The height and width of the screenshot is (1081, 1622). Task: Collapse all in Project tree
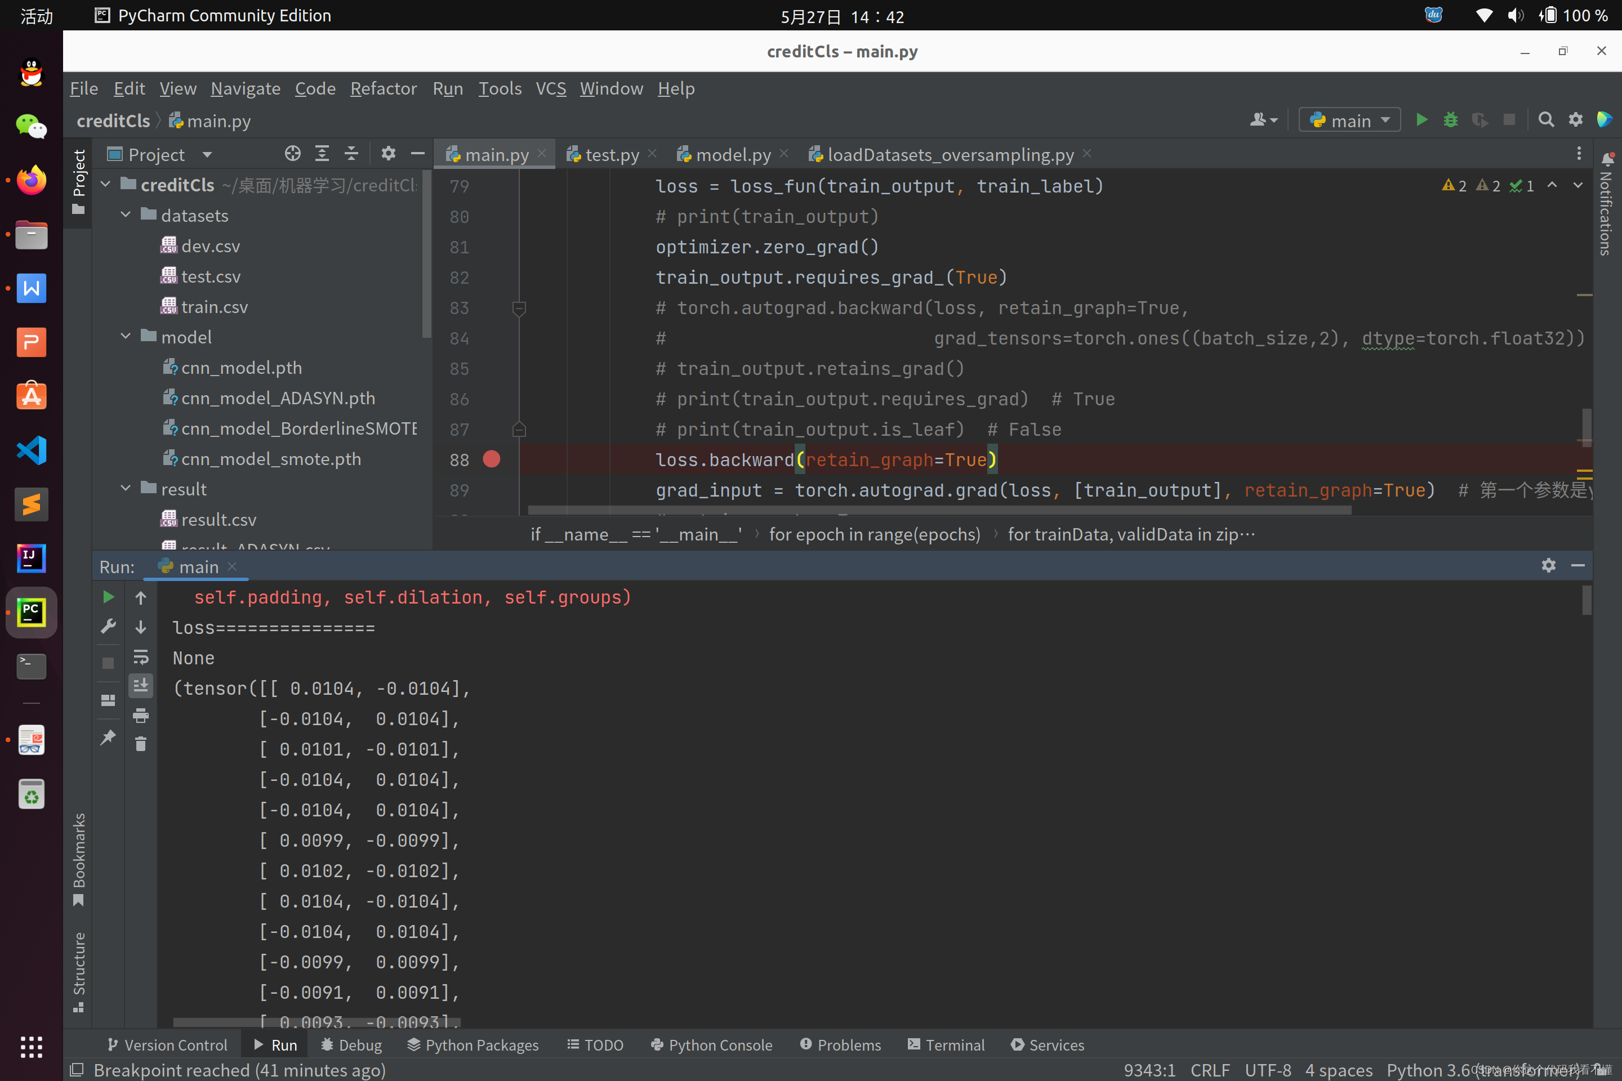[351, 154]
